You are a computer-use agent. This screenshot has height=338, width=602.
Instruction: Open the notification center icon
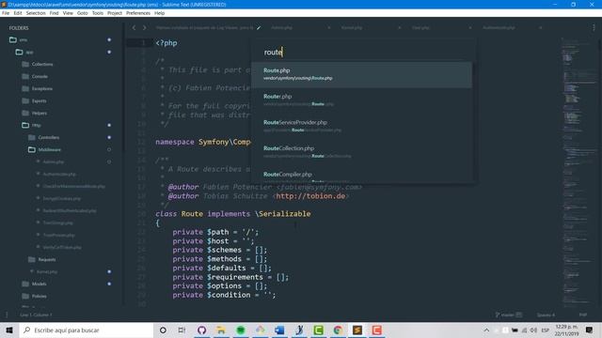[590, 330]
